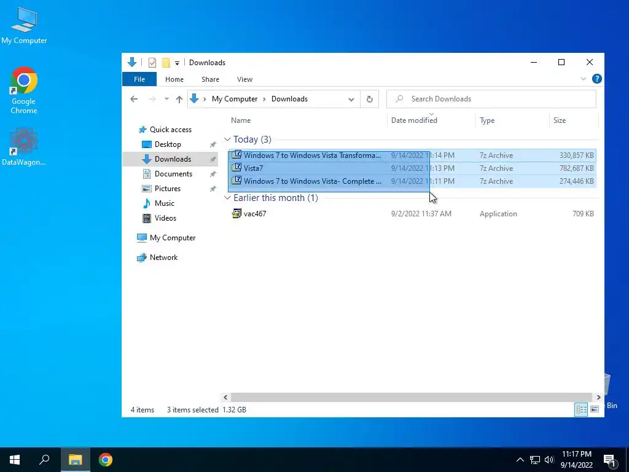
Task: Go up one folder level
Action: point(179,99)
